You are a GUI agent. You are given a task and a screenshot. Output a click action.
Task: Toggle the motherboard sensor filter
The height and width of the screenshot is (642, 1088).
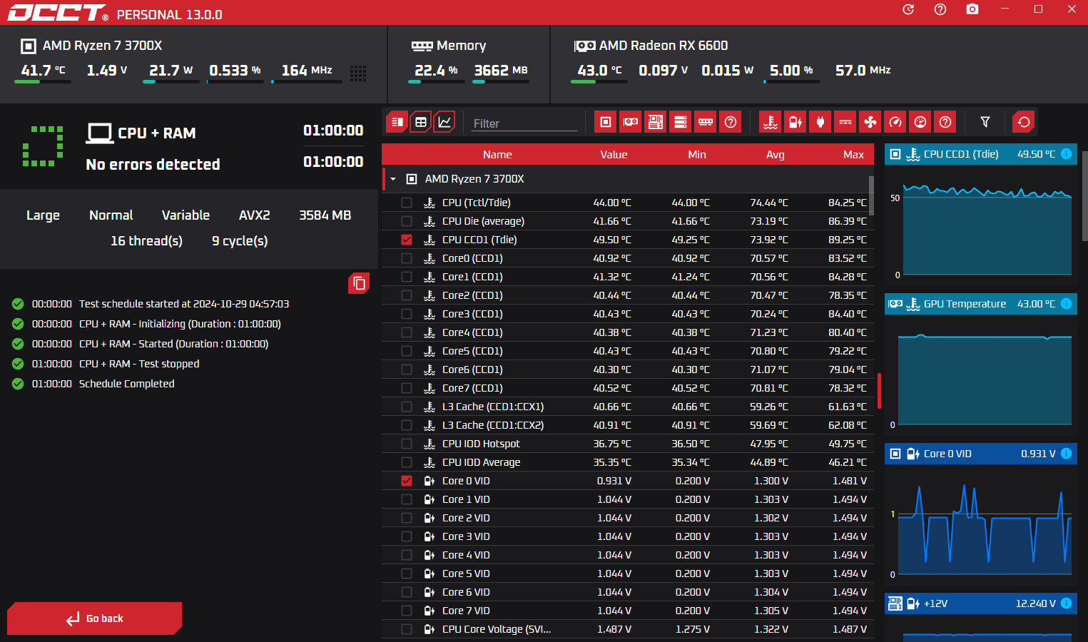(656, 122)
